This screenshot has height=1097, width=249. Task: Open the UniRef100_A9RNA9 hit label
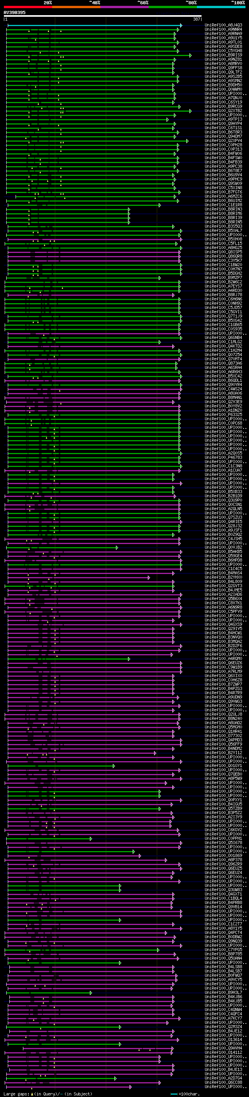pyautogui.click(x=223, y=33)
